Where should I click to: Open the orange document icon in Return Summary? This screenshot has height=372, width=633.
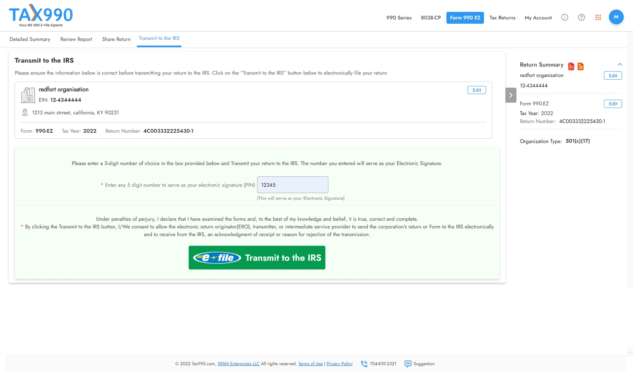[581, 66]
